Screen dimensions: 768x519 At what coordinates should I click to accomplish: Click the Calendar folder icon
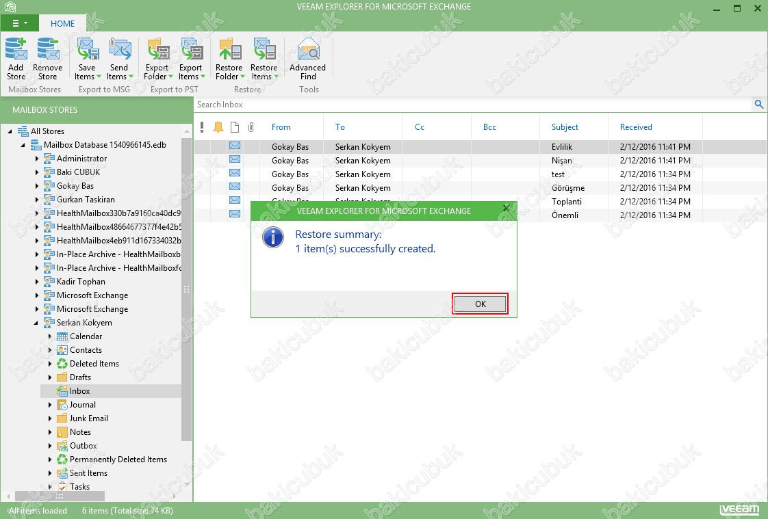click(62, 336)
